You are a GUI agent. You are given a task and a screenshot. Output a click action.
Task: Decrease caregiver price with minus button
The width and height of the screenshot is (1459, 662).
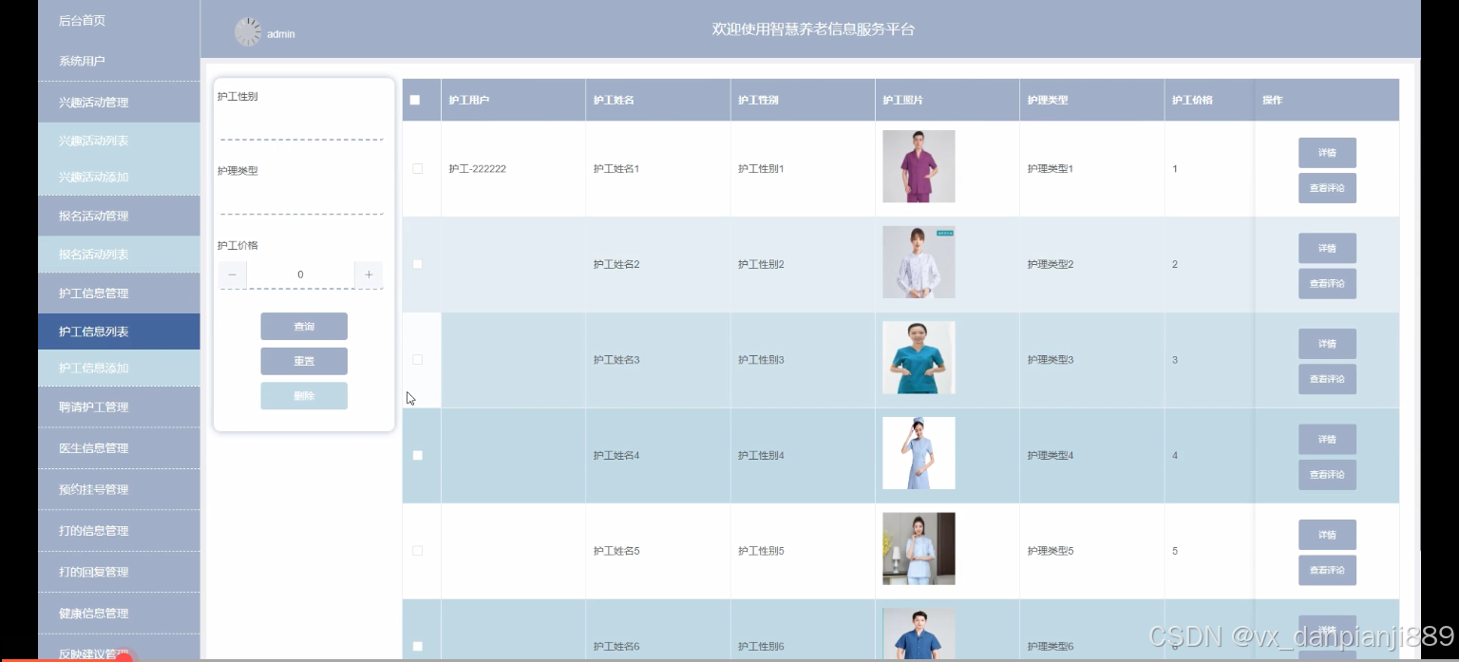click(x=233, y=274)
